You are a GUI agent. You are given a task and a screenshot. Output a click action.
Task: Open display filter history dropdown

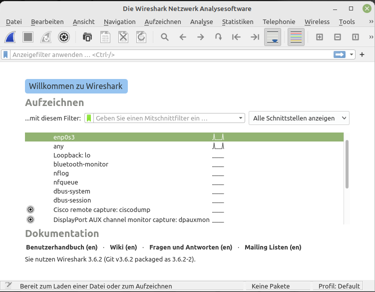[352, 54]
